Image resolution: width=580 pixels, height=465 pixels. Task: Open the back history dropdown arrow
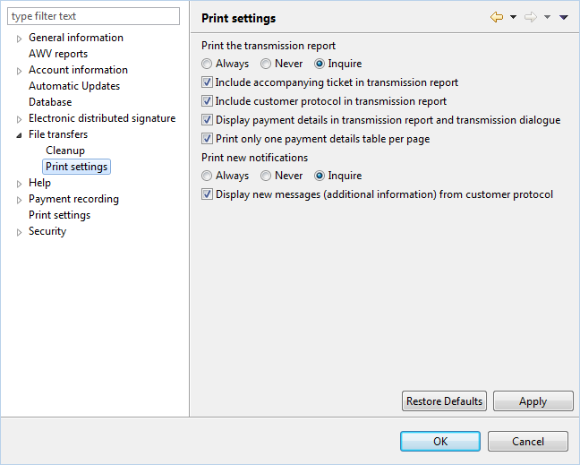[513, 17]
